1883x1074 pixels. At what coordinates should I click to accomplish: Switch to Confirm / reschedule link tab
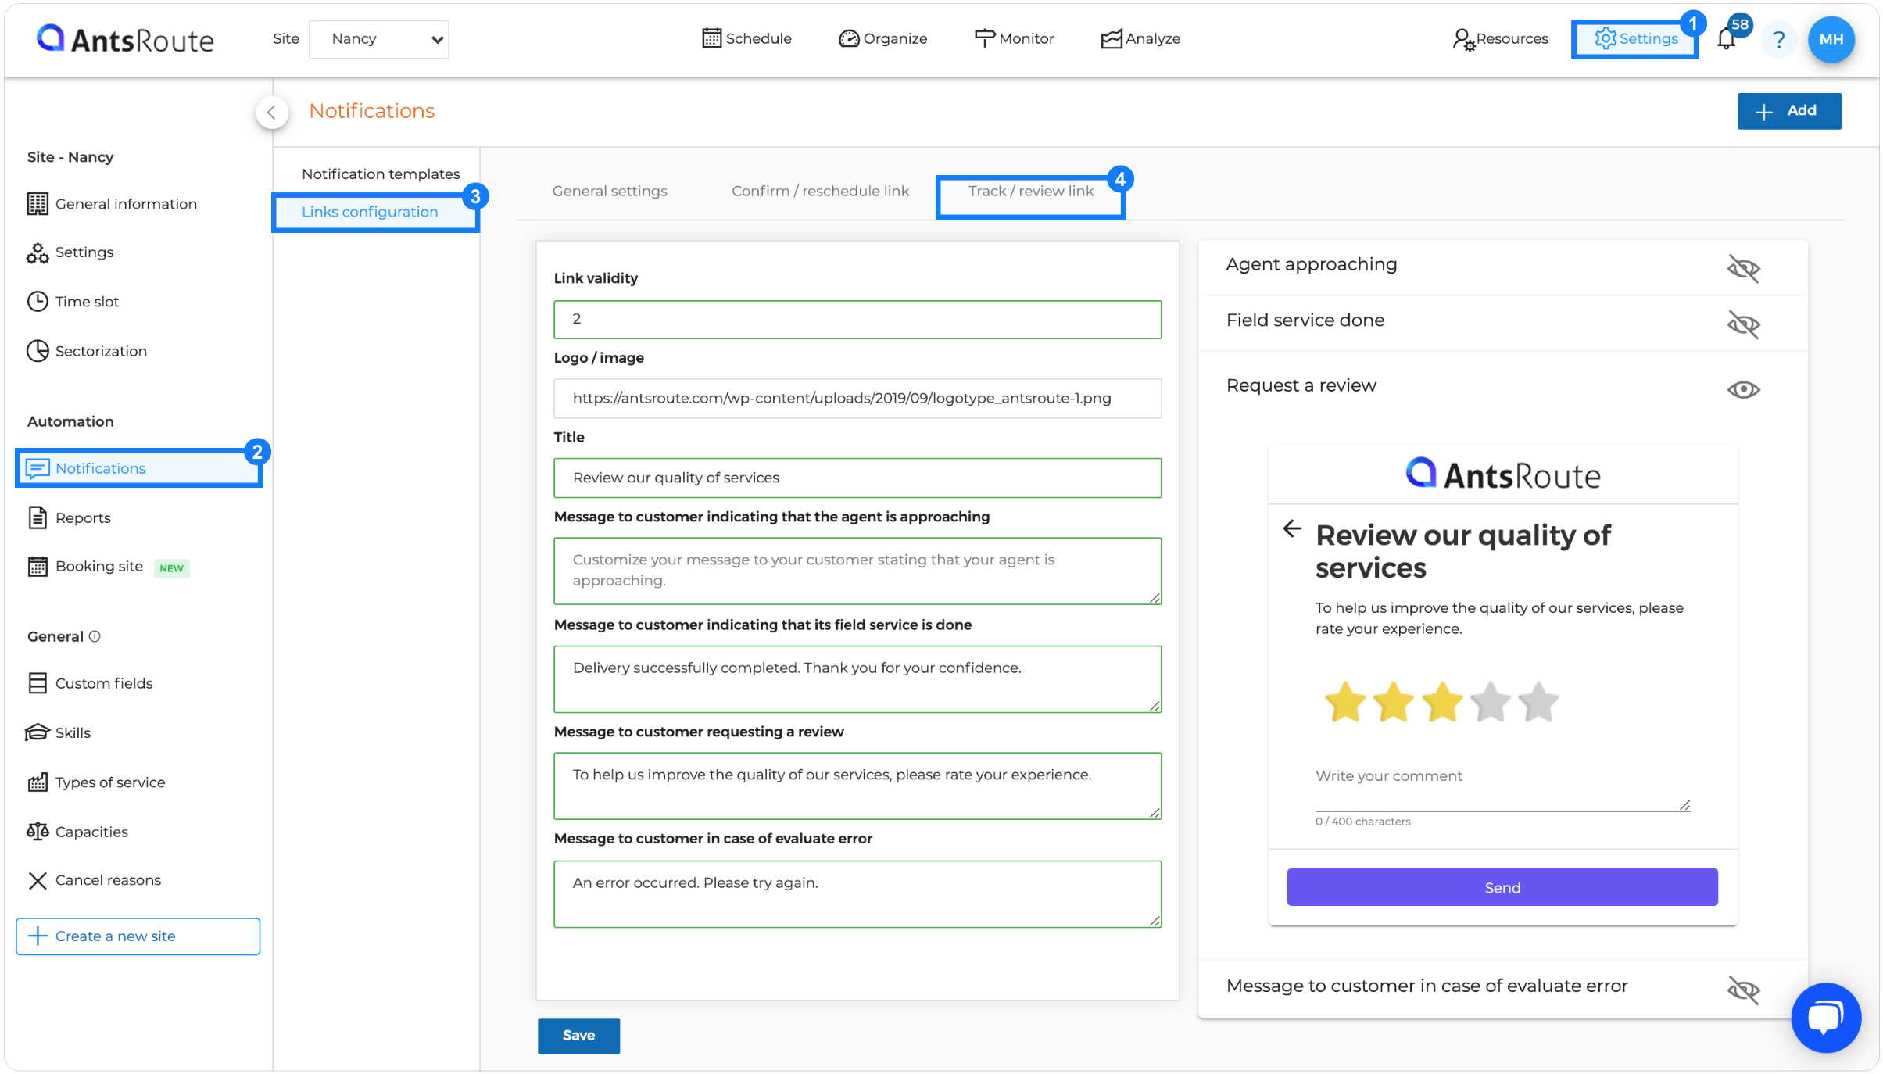pos(820,191)
